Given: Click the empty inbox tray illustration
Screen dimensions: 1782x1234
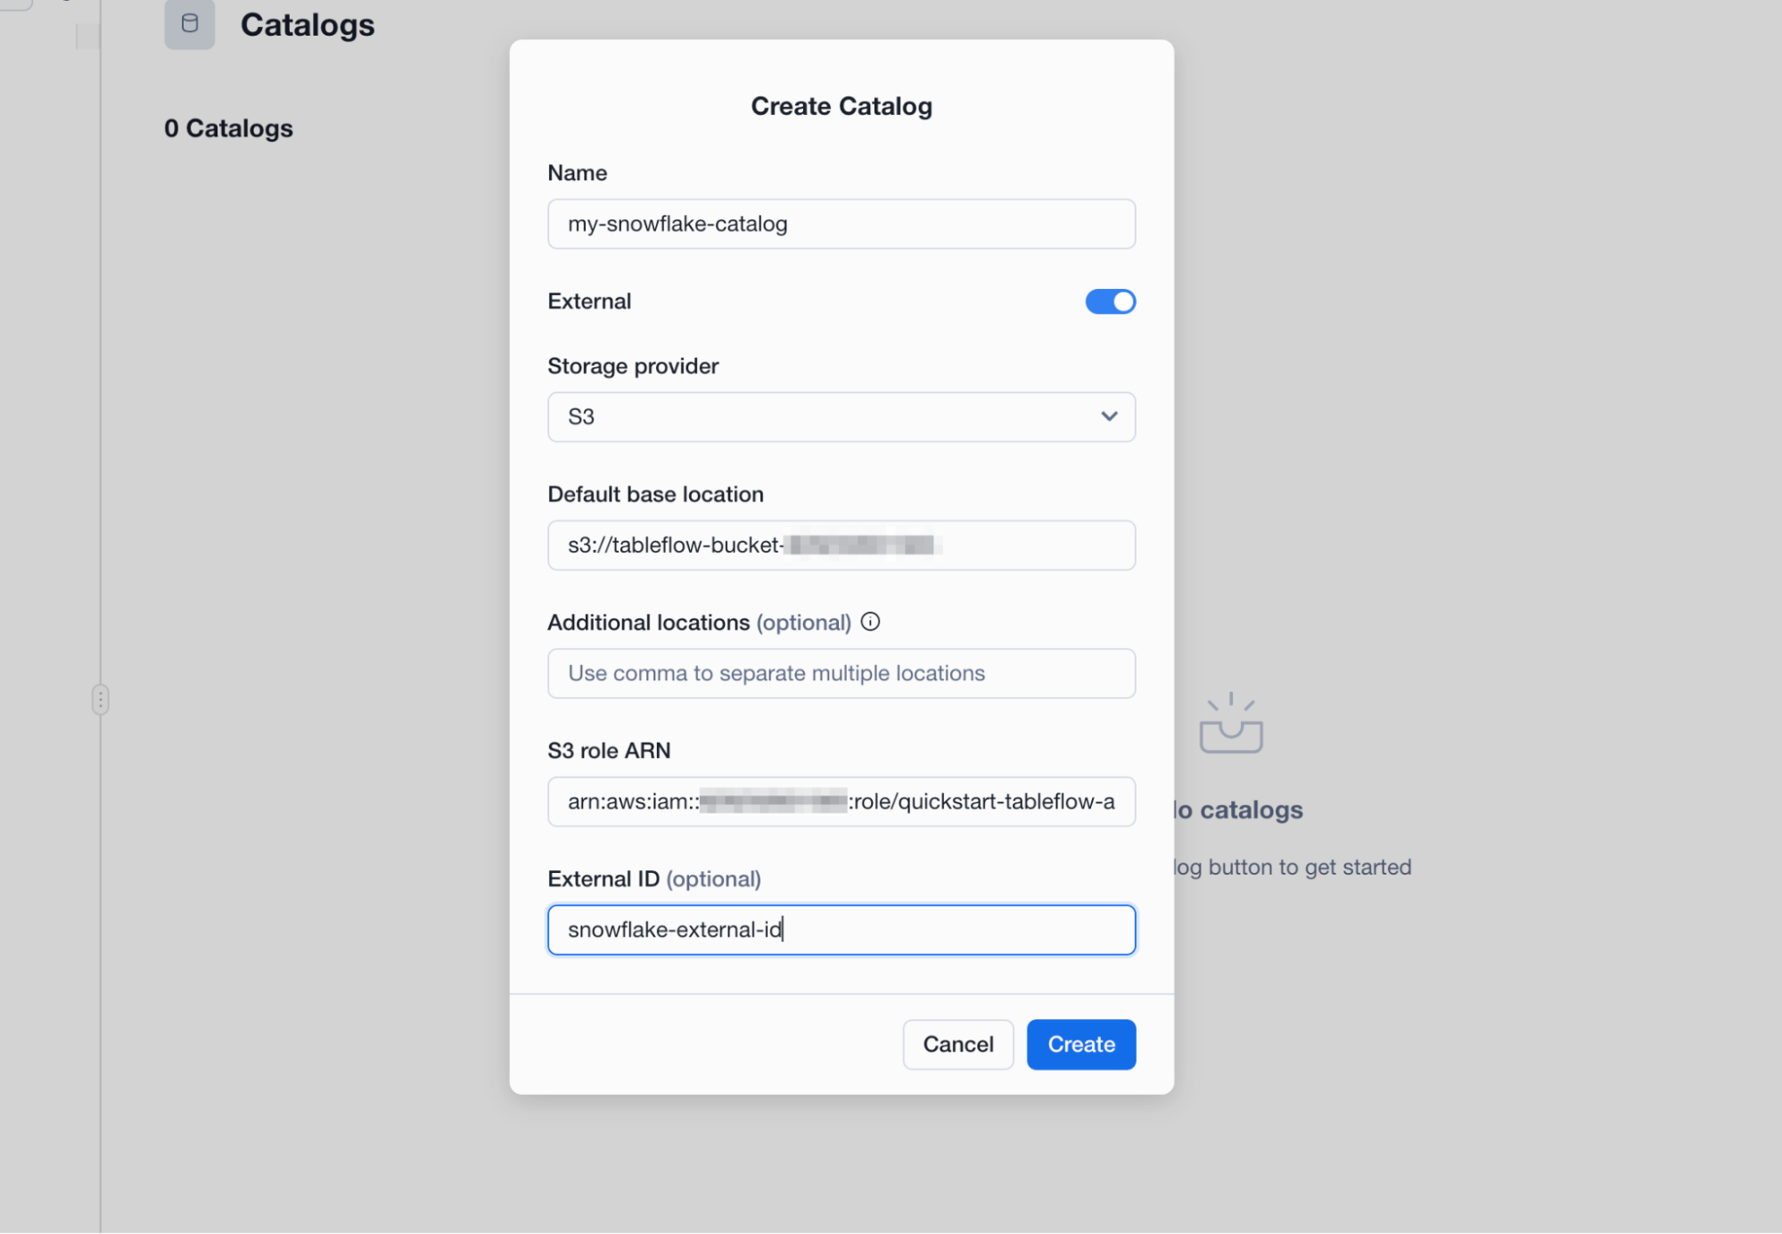Looking at the screenshot, I should (x=1231, y=723).
